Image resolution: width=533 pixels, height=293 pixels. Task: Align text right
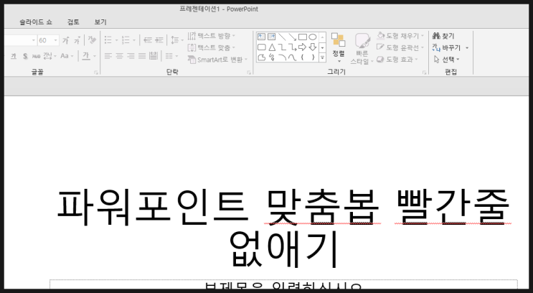click(131, 56)
